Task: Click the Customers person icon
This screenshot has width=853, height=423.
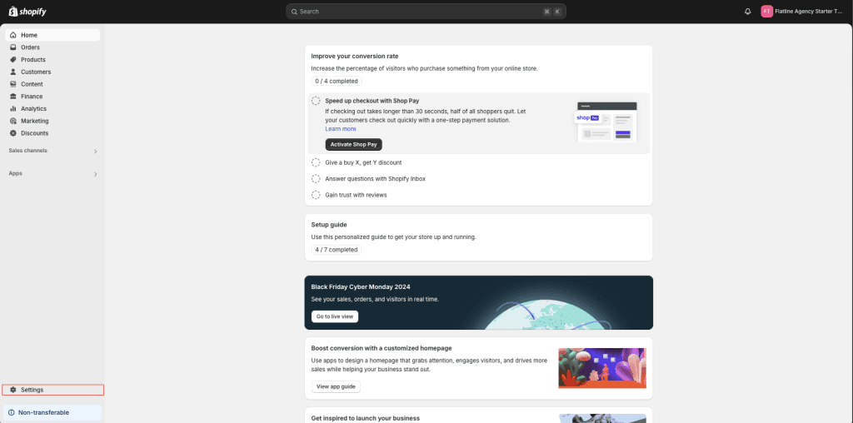Action: pyautogui.click(x=13, y=72)
